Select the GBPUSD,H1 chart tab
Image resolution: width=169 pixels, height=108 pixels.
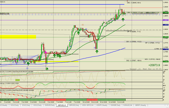point(62,105)
